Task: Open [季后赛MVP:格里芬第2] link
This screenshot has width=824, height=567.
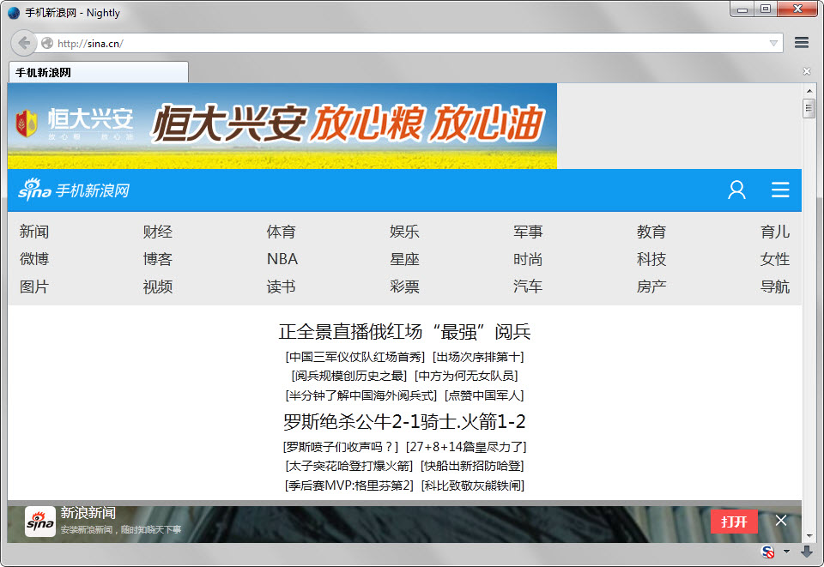Action: 349,486
